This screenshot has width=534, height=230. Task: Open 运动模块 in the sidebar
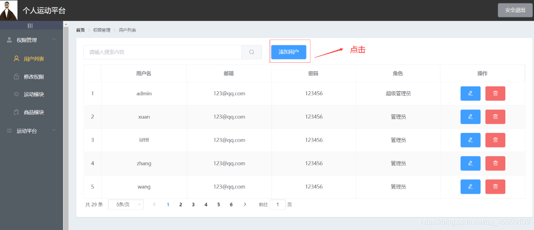(32, 94)
